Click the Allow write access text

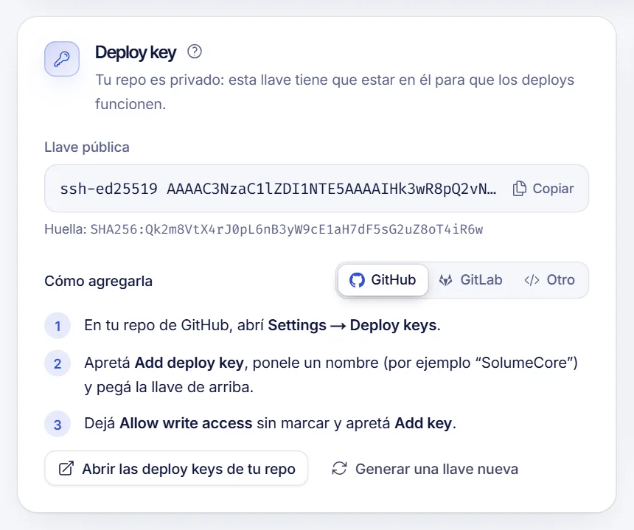coord(186,423)
